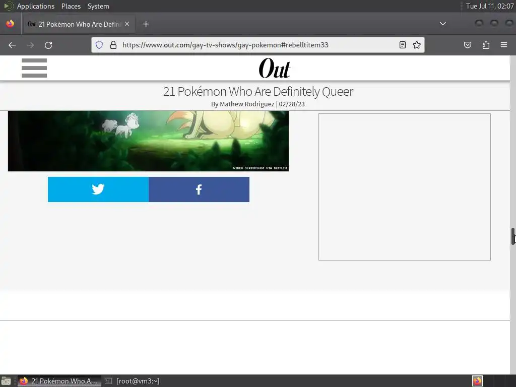Share article via Twitter button
This screenshot has height=387, width=516.
point(98,189)
